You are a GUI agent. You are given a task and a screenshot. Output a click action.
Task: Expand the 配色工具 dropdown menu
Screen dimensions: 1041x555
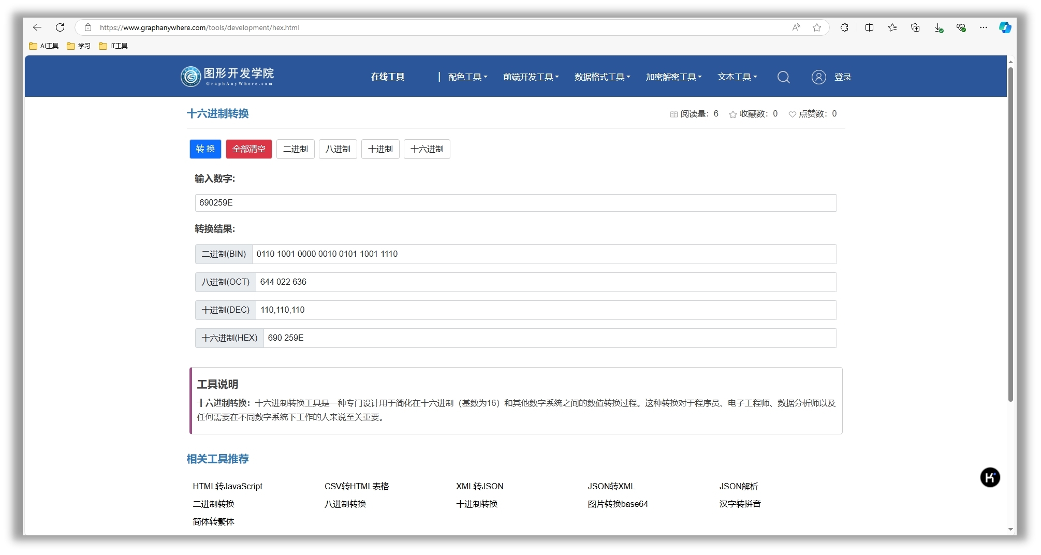pyautogui.click(x=467, y=77)
